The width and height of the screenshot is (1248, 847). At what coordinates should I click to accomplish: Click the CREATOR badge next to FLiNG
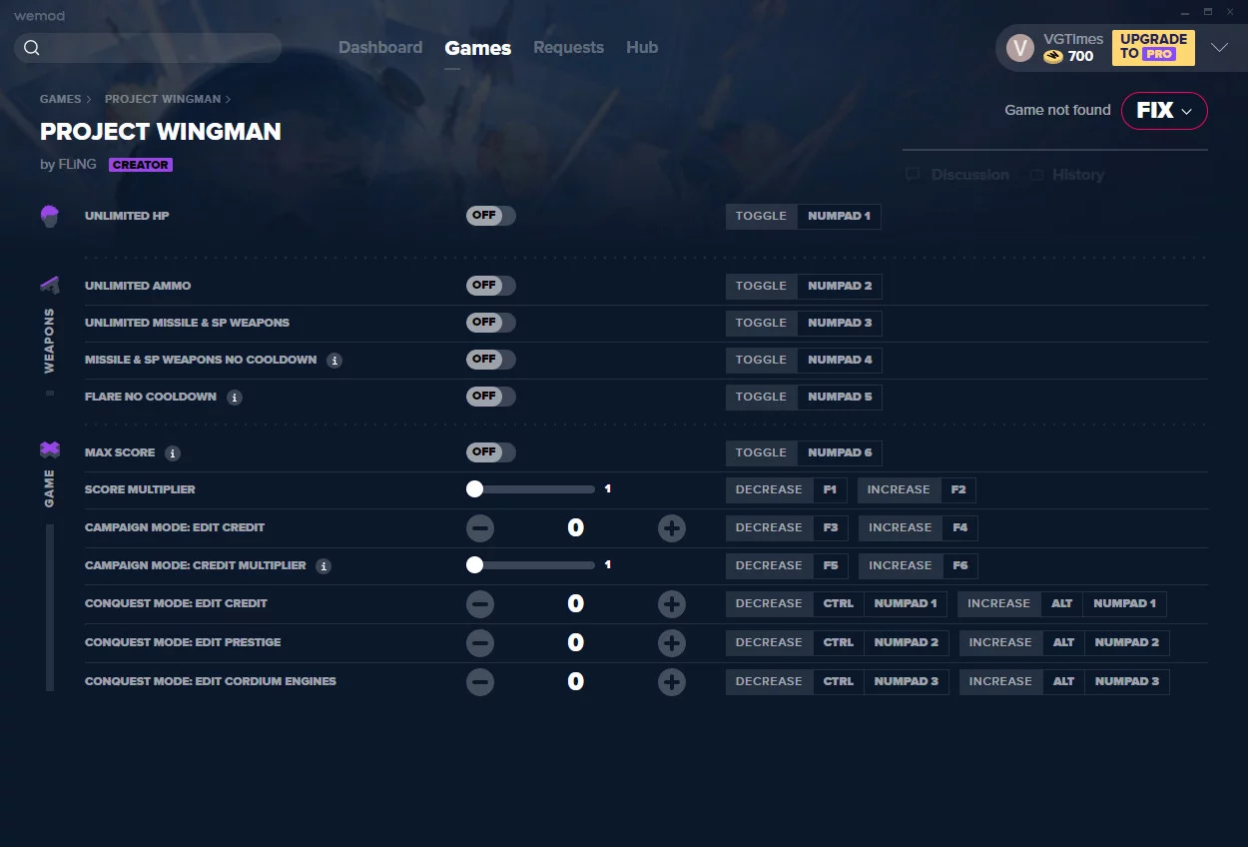point(141,165)
